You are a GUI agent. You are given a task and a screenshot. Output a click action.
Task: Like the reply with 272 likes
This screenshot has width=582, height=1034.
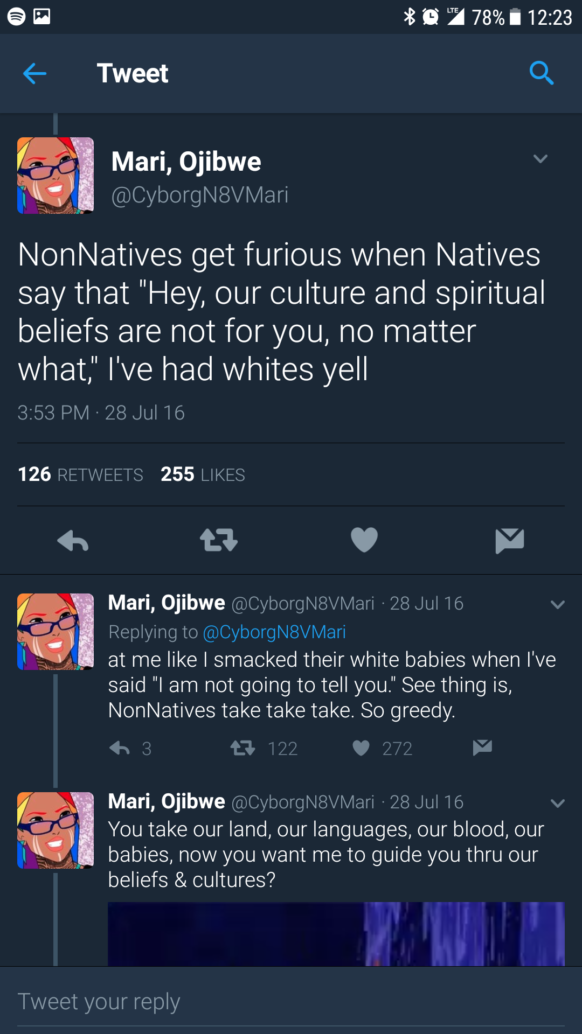pos(361,748)
